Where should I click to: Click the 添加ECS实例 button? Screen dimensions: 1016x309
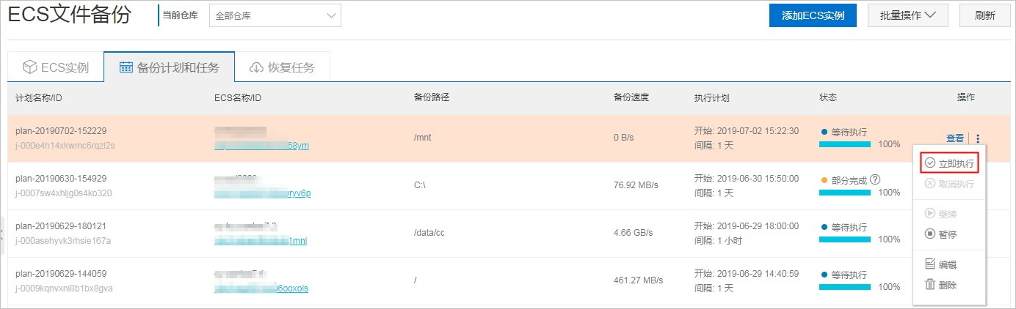point(813,15)
